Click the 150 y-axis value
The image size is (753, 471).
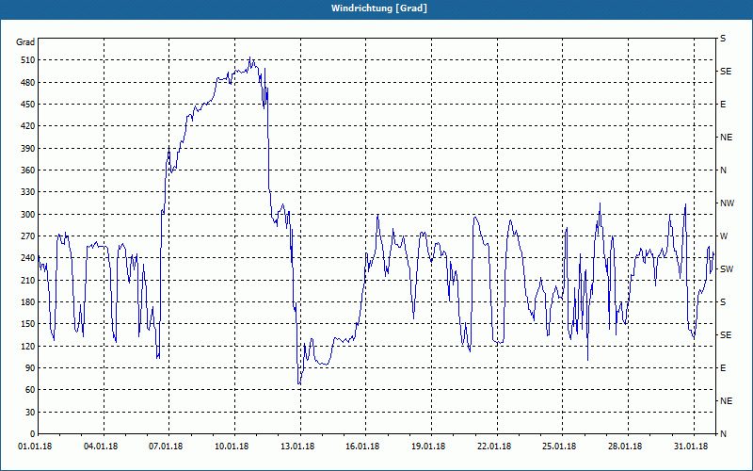click(x=28, y=324)
